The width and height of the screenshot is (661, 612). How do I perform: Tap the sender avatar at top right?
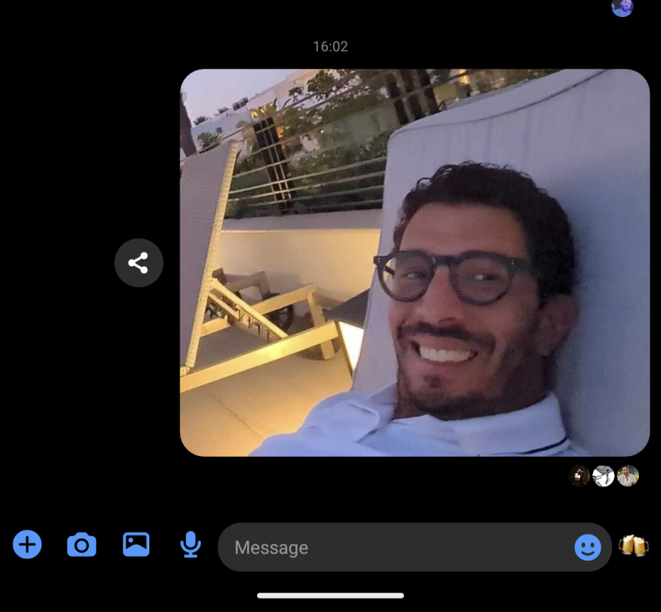coord(622,7)
